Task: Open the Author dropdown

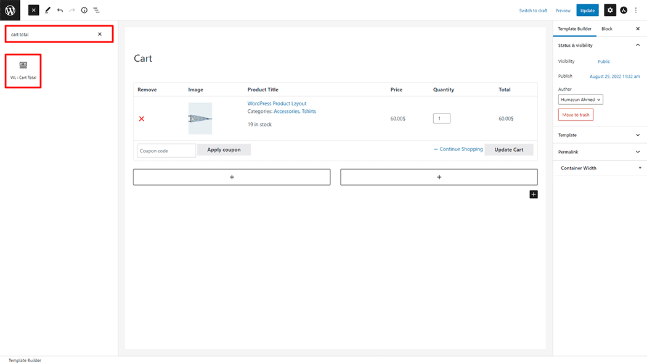Action: coord(581,99)
